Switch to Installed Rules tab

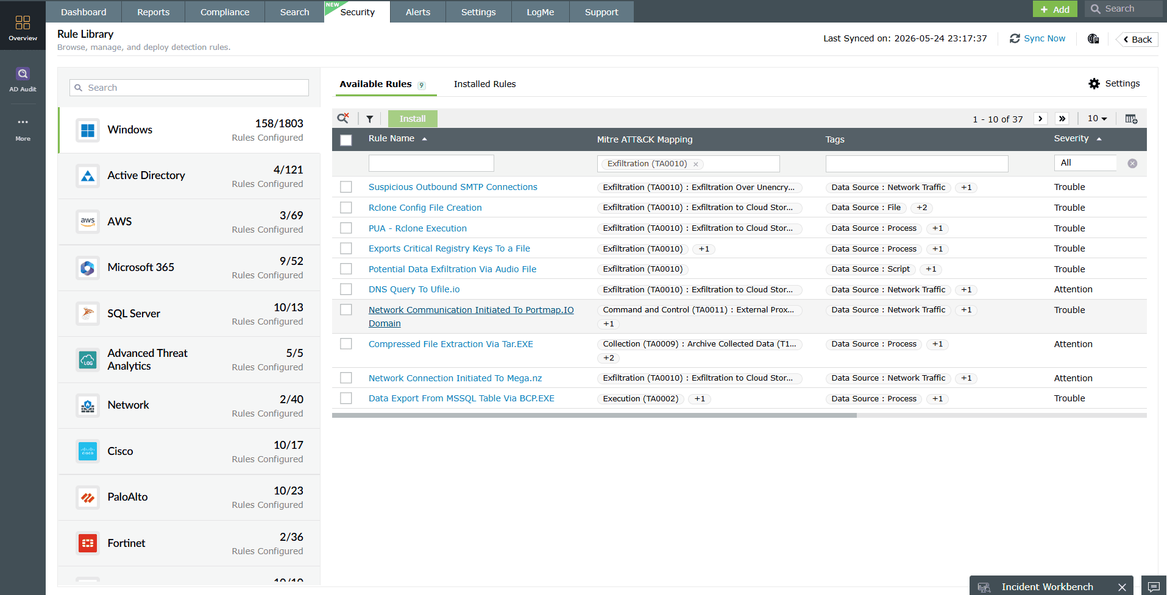(x=484, y=84)
